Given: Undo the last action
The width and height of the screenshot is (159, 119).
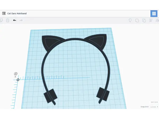Looking at the screenshot, I should click(x=15, y=20).
